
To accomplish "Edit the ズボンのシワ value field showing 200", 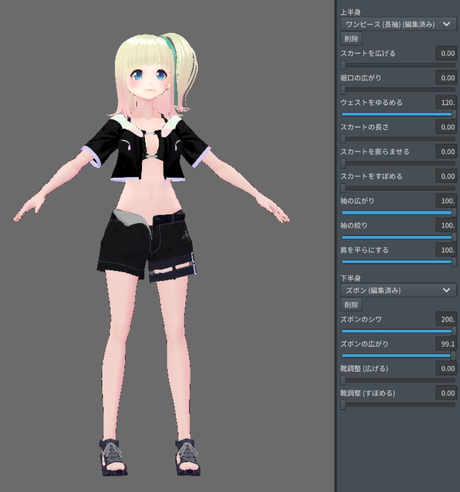I will click(x=446, y=320).
